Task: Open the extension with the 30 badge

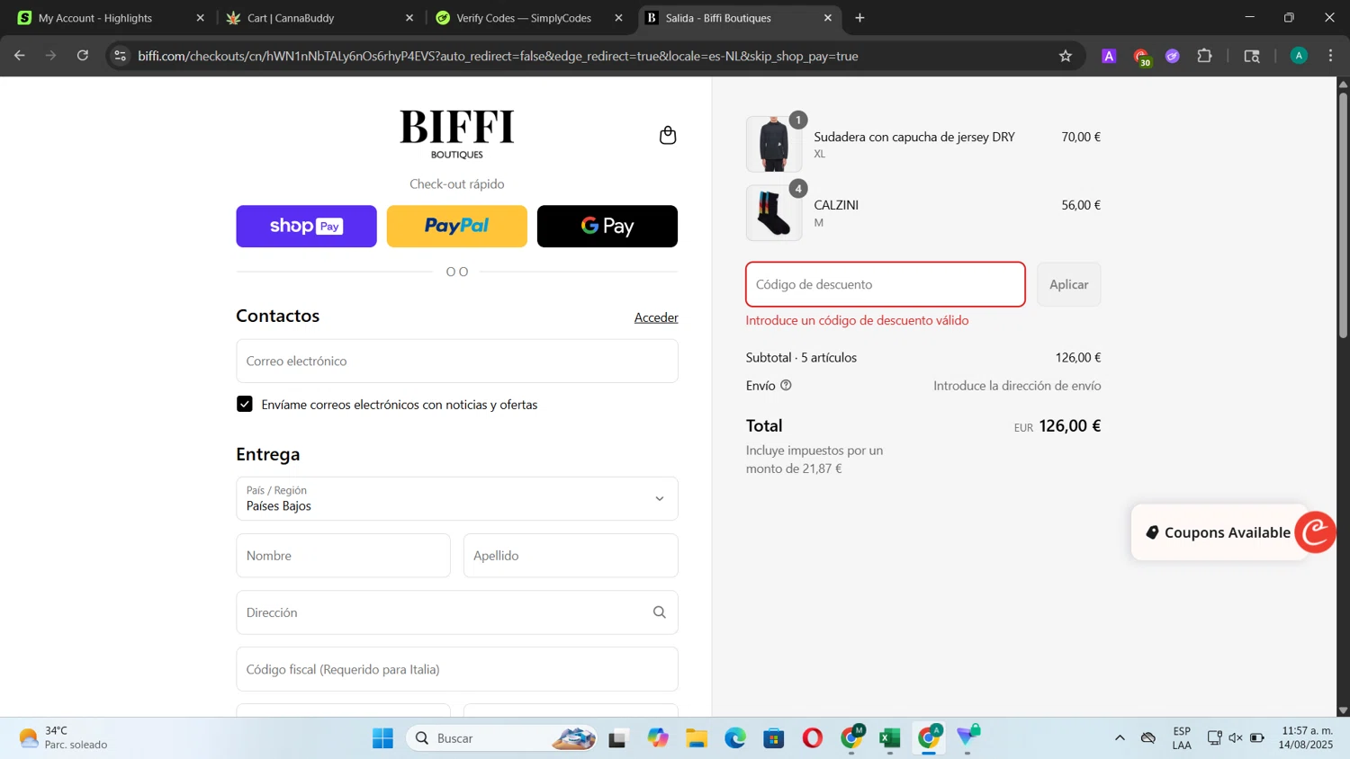Action: pyautogui.click(x=1141, y=58)
